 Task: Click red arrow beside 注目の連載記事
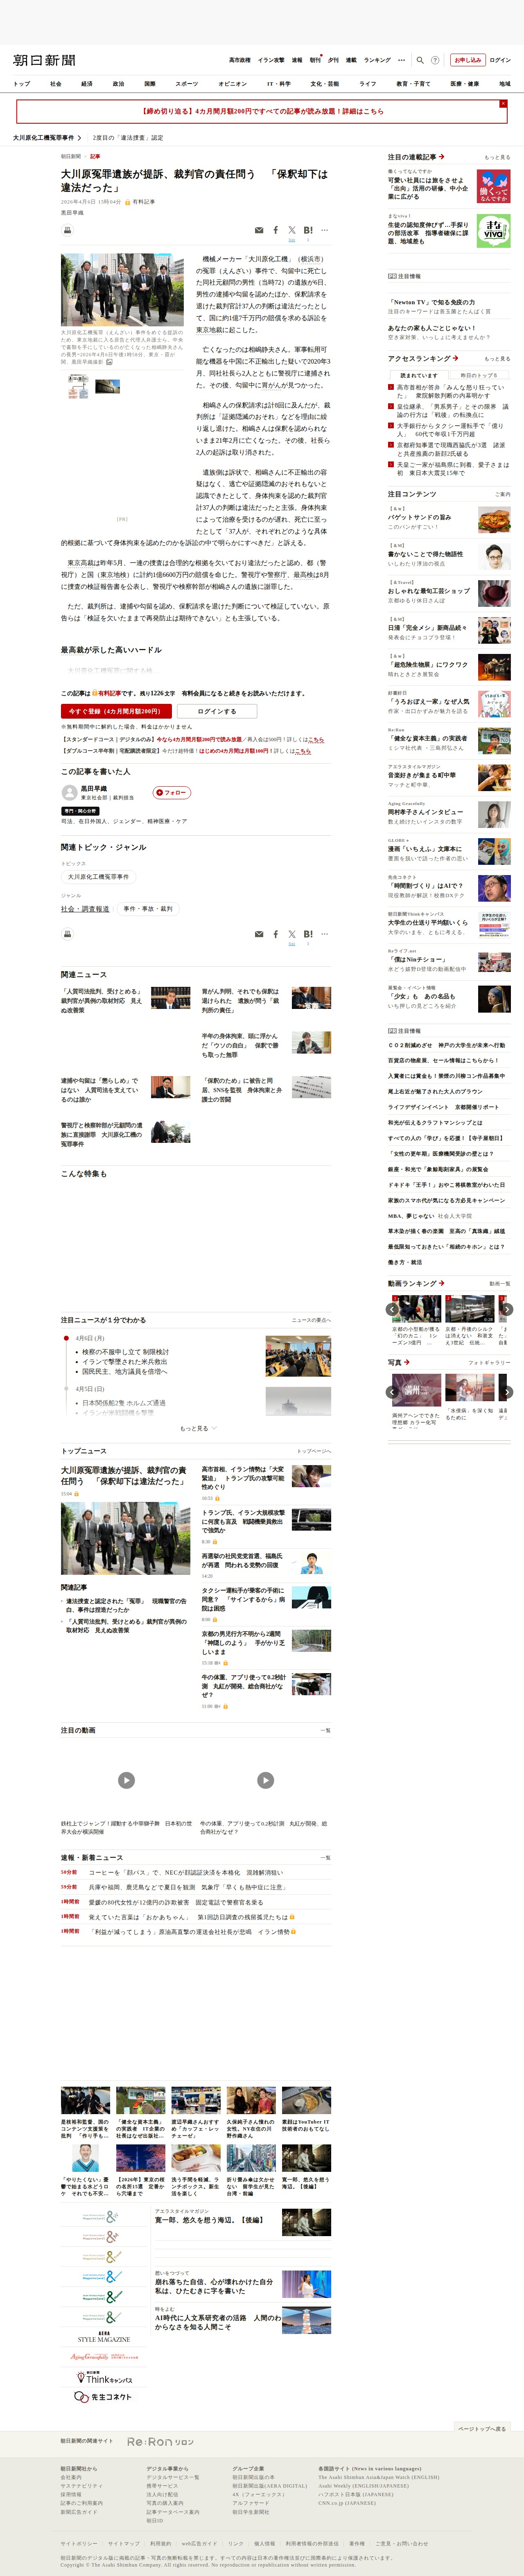[x=442, y=157]
